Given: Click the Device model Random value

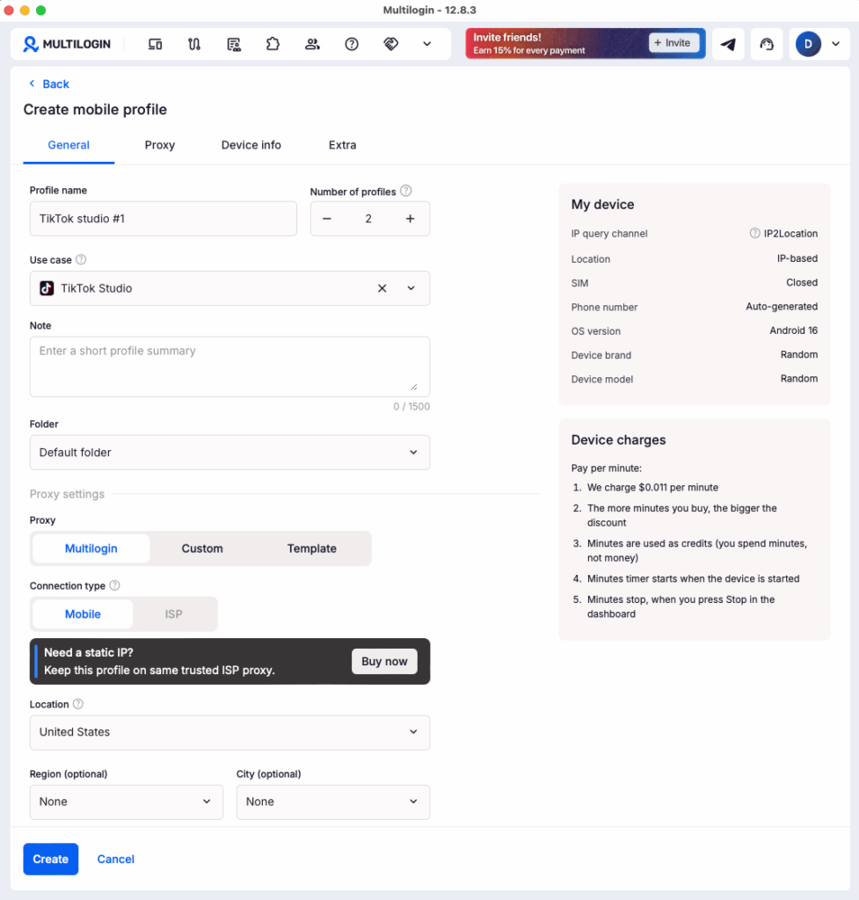Looking at the screenshot, I should click(798, 379).
